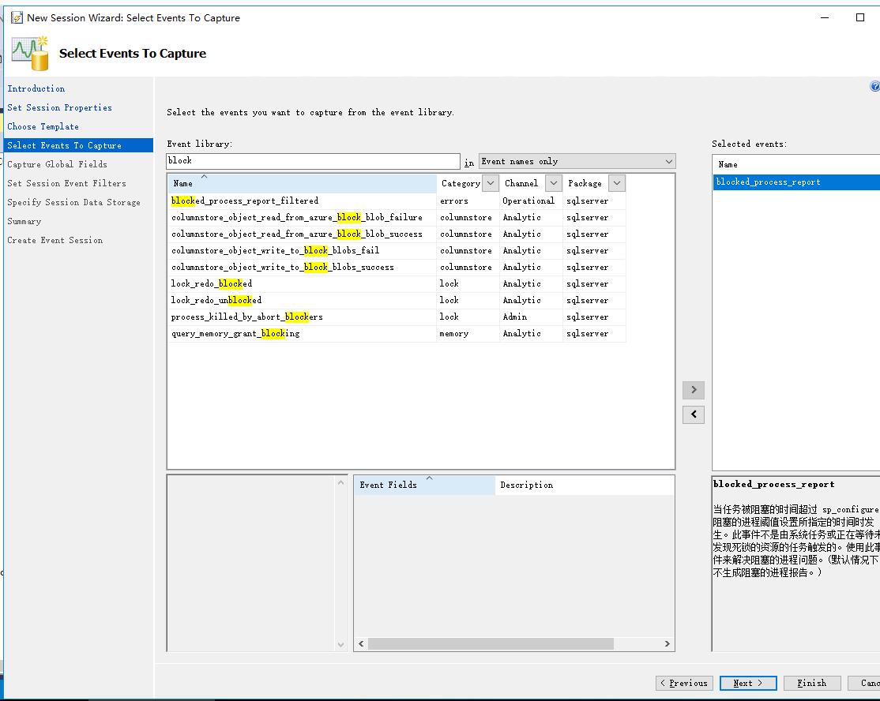The width and height of the screenshot is (880, 701).
Task: Open the Package column filter dropdown
Action: coord(617,183)
